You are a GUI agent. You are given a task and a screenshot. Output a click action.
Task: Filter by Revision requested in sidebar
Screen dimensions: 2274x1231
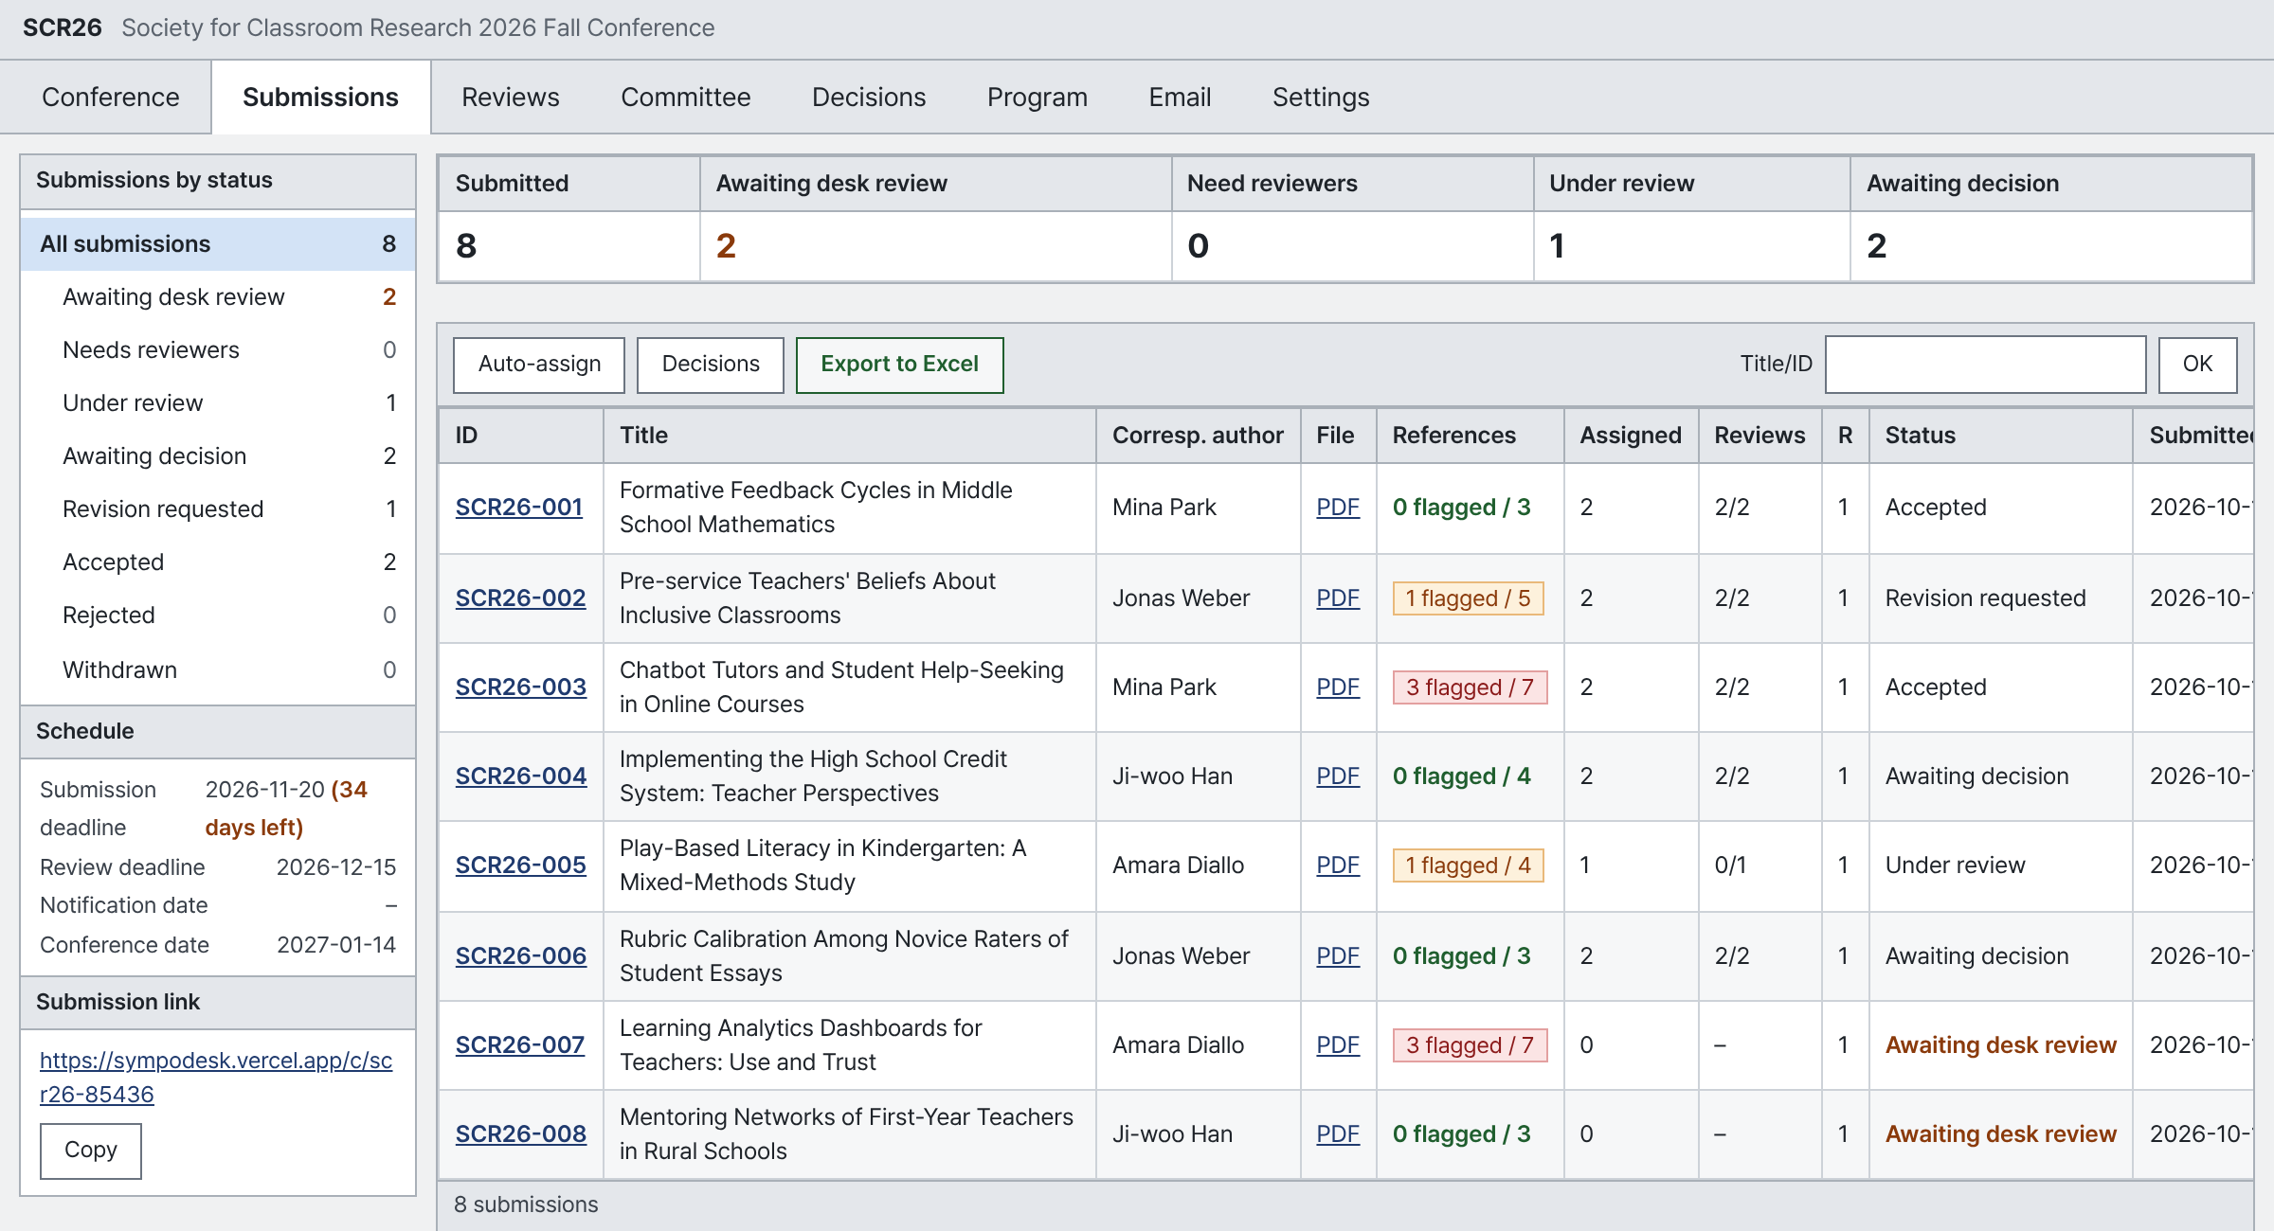tap(218, 509)
